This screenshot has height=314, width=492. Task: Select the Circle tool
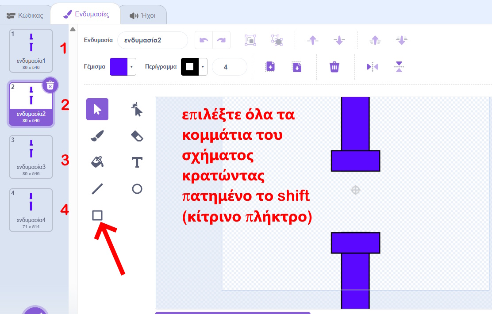click(137, 189)
